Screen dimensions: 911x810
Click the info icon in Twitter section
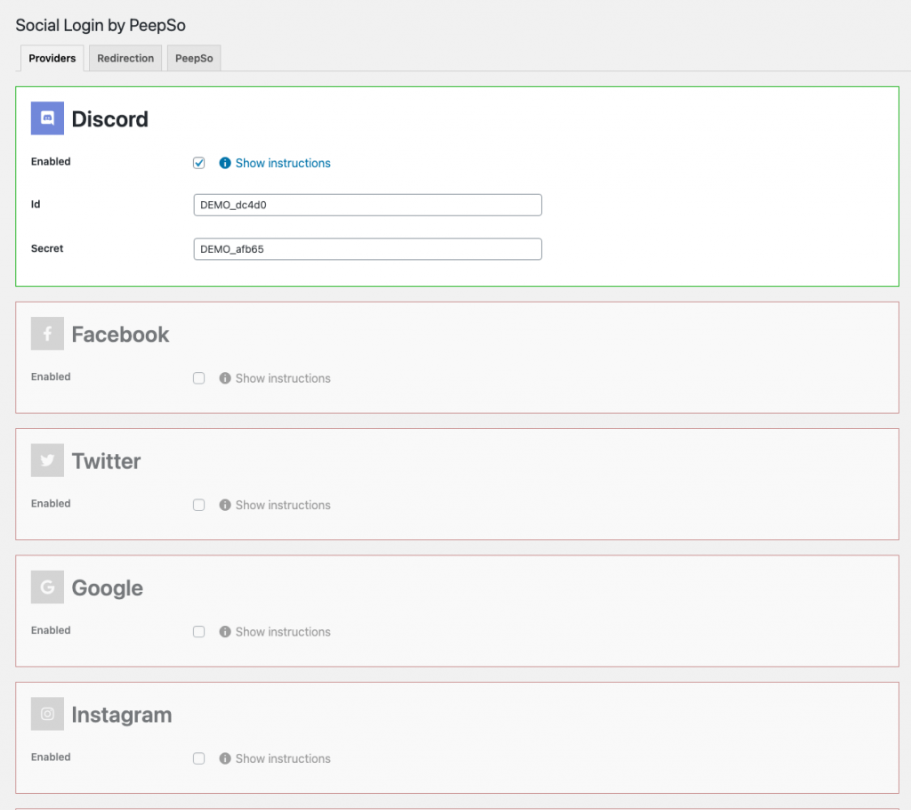pyautogui.click(x=225, y=506)
